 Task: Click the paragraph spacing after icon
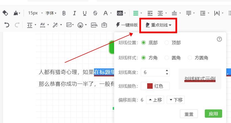(x=189, y=13)
